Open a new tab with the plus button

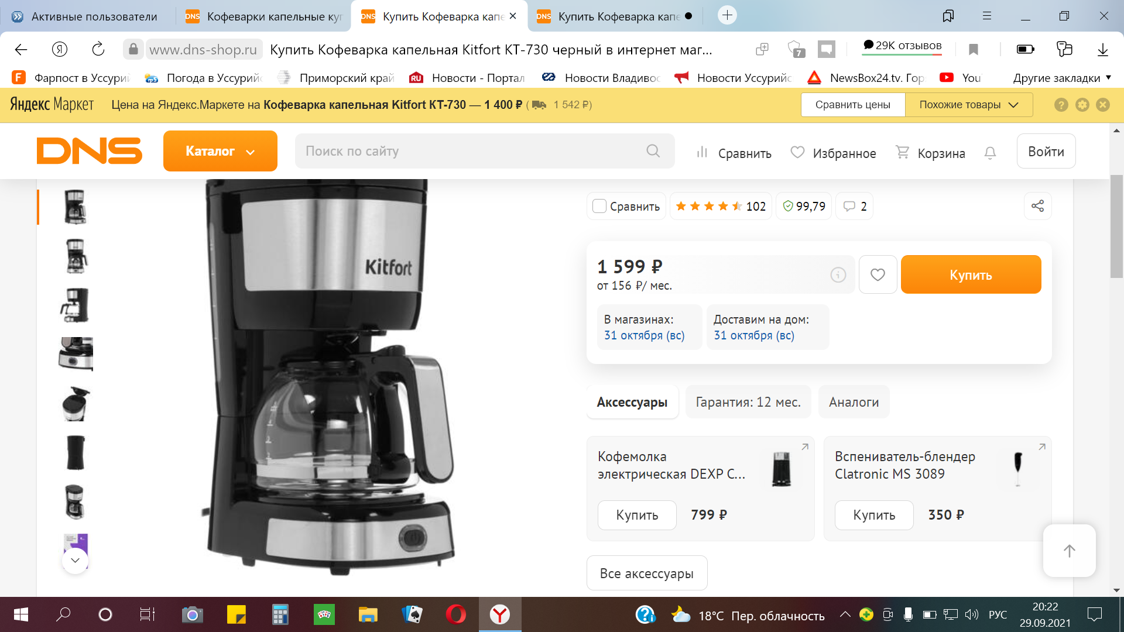pyautogui.click(x=727, y=16)
